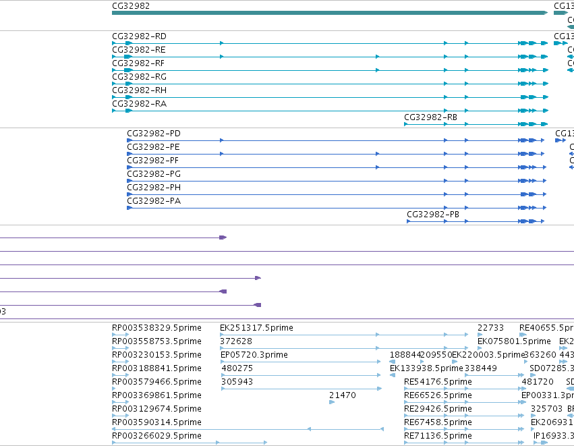The image size is (574, 446).
Task: Click EP05720.3prime label
Action: coord(254,355)
